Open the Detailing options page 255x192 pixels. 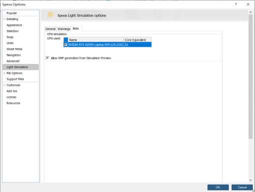12,19
